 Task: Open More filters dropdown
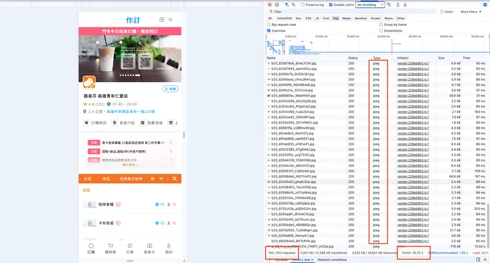pos(471,11)
